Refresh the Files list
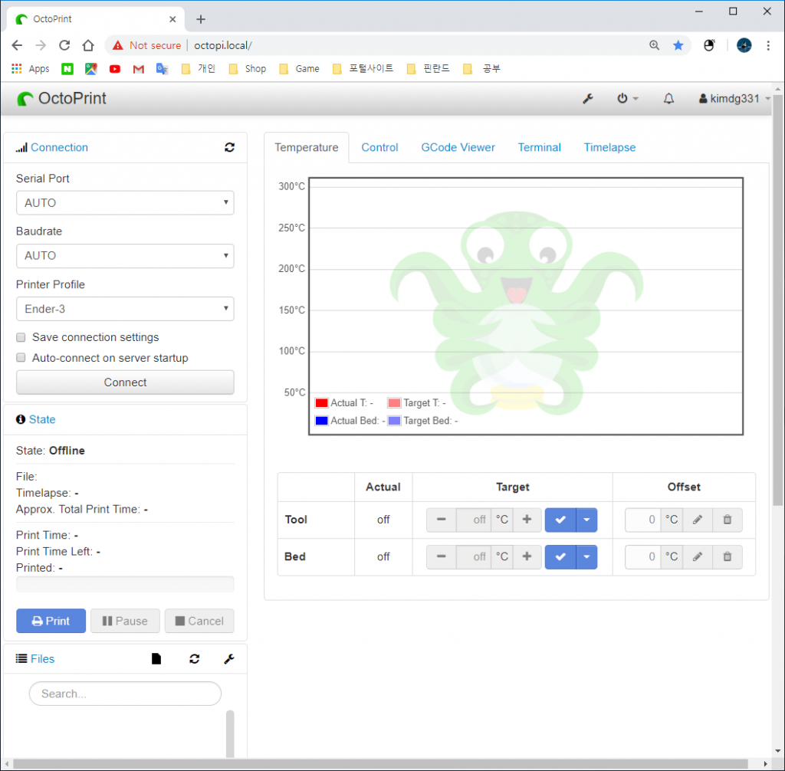The width and height of the screenshot is (785, 771). click(x=194, y=659)
